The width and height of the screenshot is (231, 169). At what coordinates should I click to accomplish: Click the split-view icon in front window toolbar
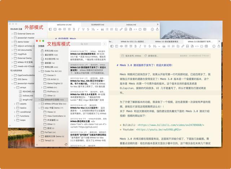(x=117, y=46)
